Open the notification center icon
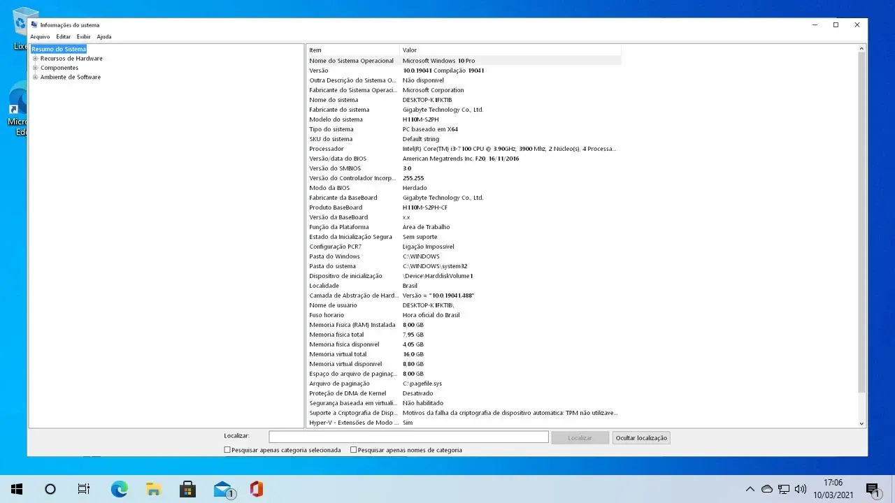This screenshot has width=895, height=503. (x=873, y=489)
